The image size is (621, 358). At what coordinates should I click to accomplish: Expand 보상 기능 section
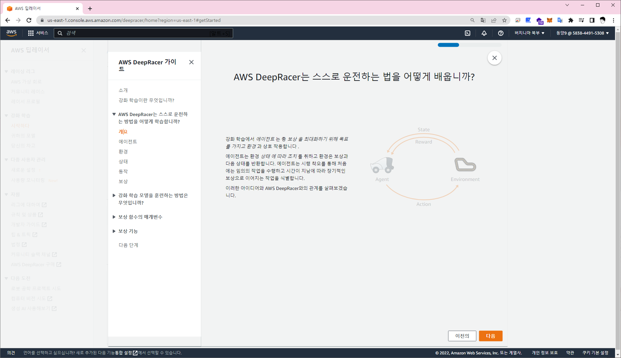pyautogui.click(x=114, y=231)
